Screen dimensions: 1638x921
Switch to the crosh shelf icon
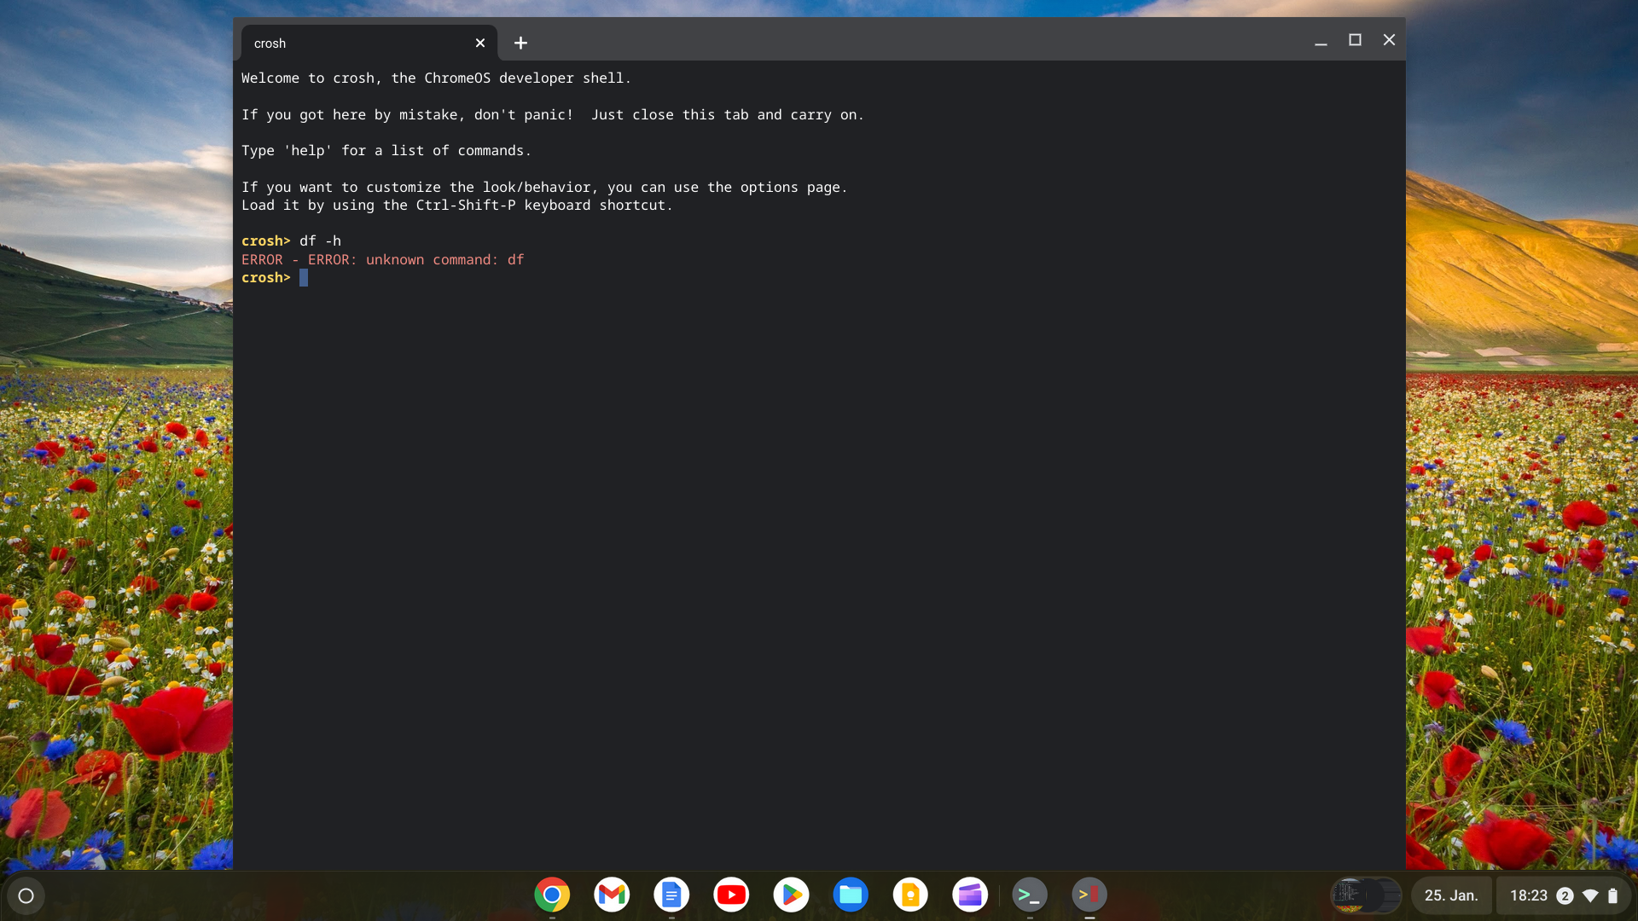(x=1089, y=895)
